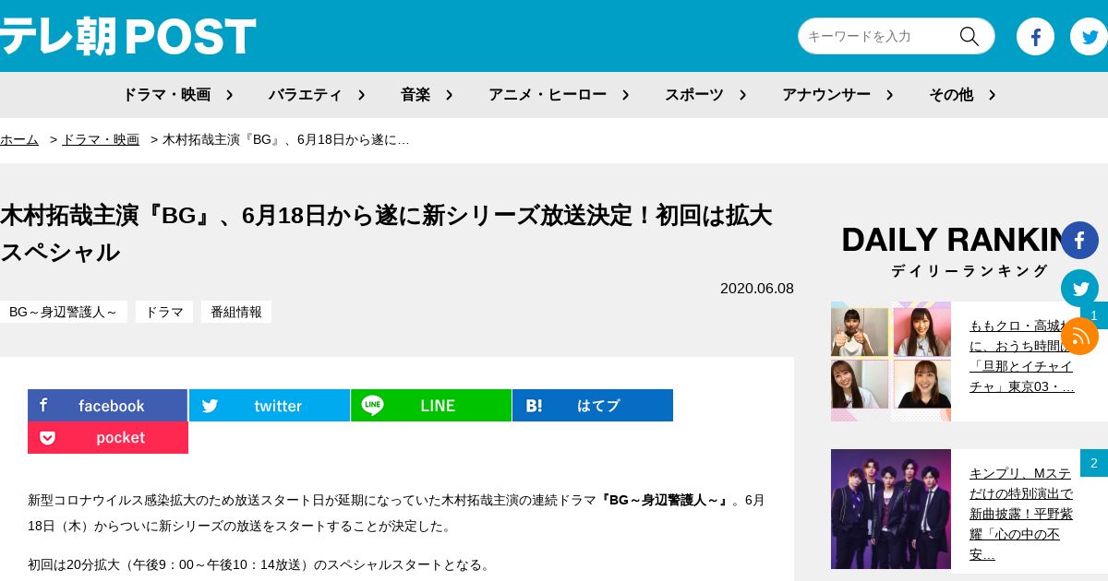The height and width of the screenshot is (581, 1108).
Task: Open the スポーツ menu
Action: 694,94
